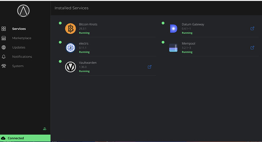
Task: Open the electrs atom logo
Action: (x=70, y=48)
